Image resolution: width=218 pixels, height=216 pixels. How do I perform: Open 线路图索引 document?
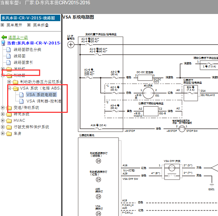pos(23,62)
